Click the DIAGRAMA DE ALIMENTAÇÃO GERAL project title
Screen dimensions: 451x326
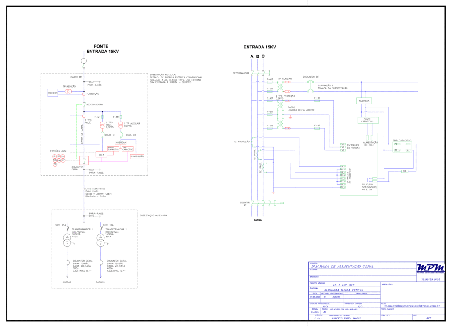[x=343, y=267]
